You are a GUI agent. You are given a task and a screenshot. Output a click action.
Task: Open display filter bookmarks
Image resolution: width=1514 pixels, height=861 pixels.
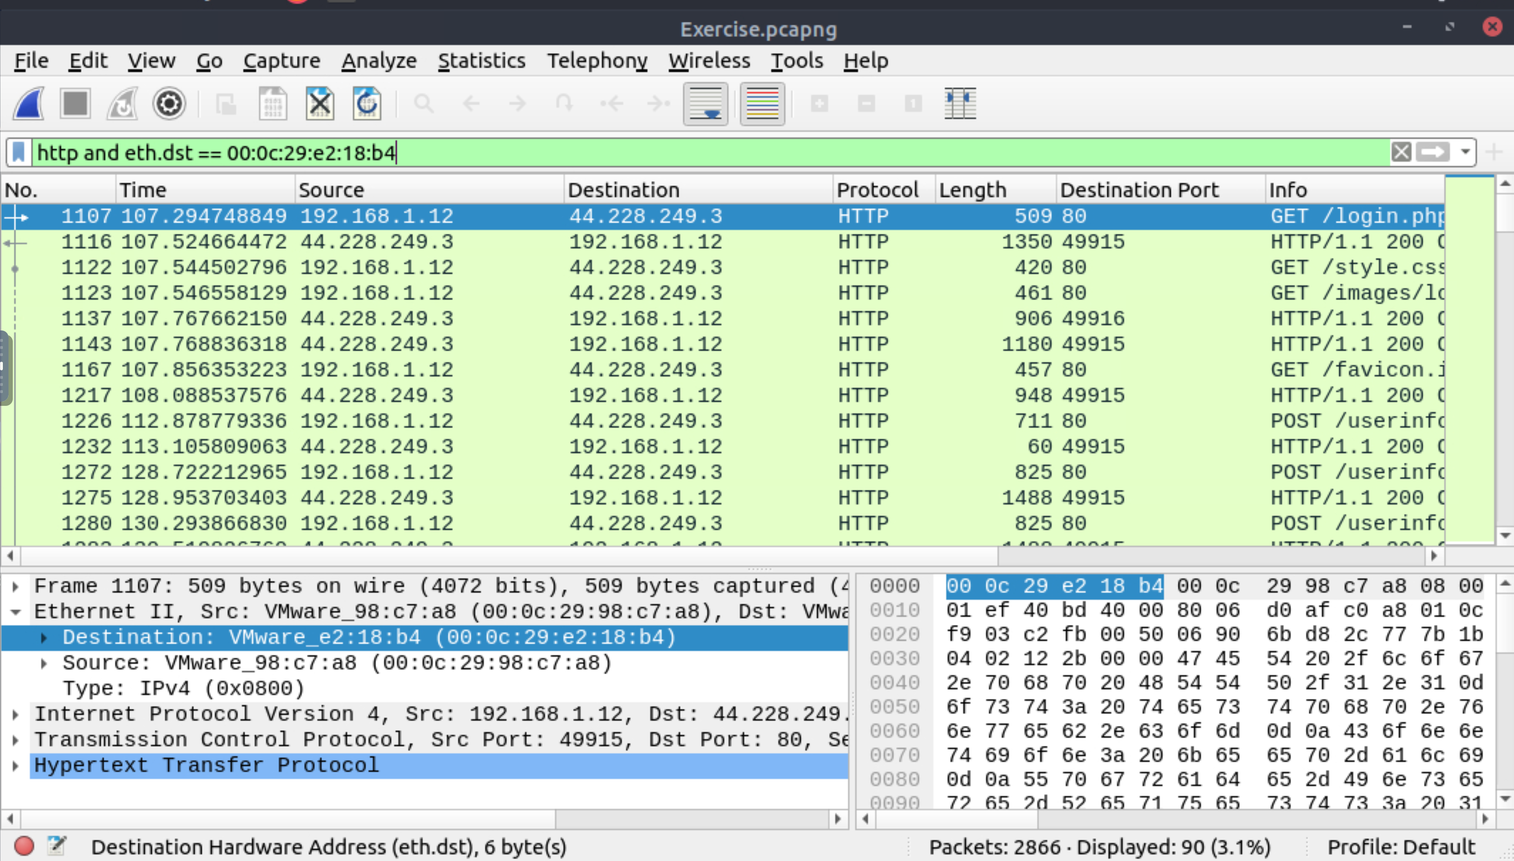pos(19,153)
